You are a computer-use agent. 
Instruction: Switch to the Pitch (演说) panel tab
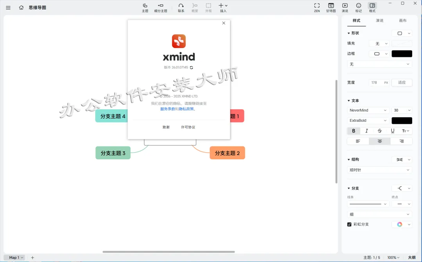(379, 21)
